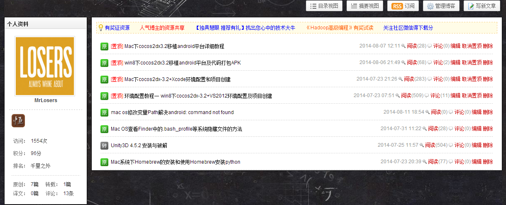This screenshot has height=205, width=506.
Task: Click green 原 icon on command not found row
Action: pyautogui.click(x=104, y=112)
